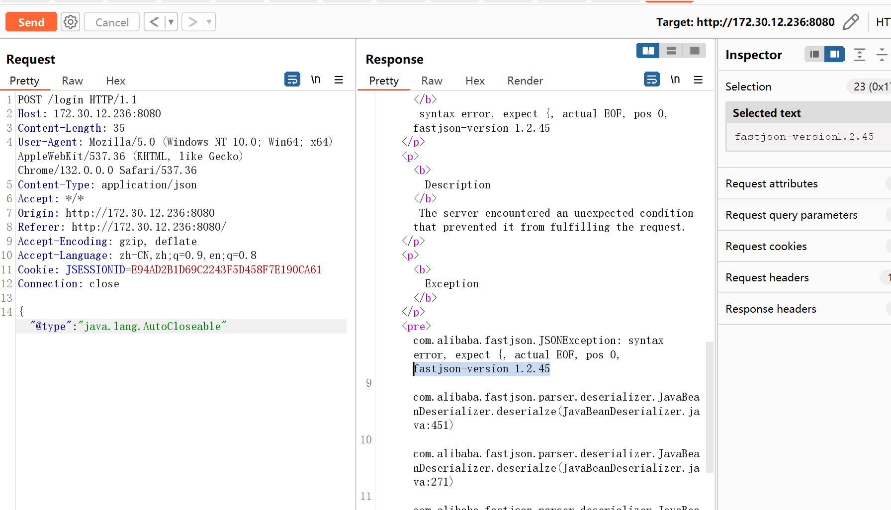The height and width of the screenshot is (510, 891).
Task: Toggle word wrap in Request pane
Action: (x=292, y=79)
